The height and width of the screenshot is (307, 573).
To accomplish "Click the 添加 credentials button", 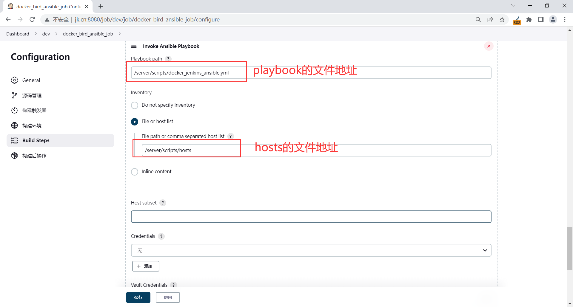I will click(x=146, y=266).
